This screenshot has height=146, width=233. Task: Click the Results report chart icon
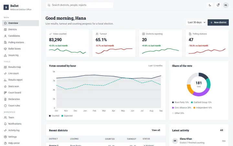click(6, 80)
